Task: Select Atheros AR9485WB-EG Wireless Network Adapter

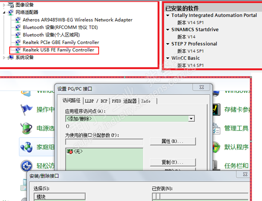Action: pyautogui.click(x=78, y=20)
